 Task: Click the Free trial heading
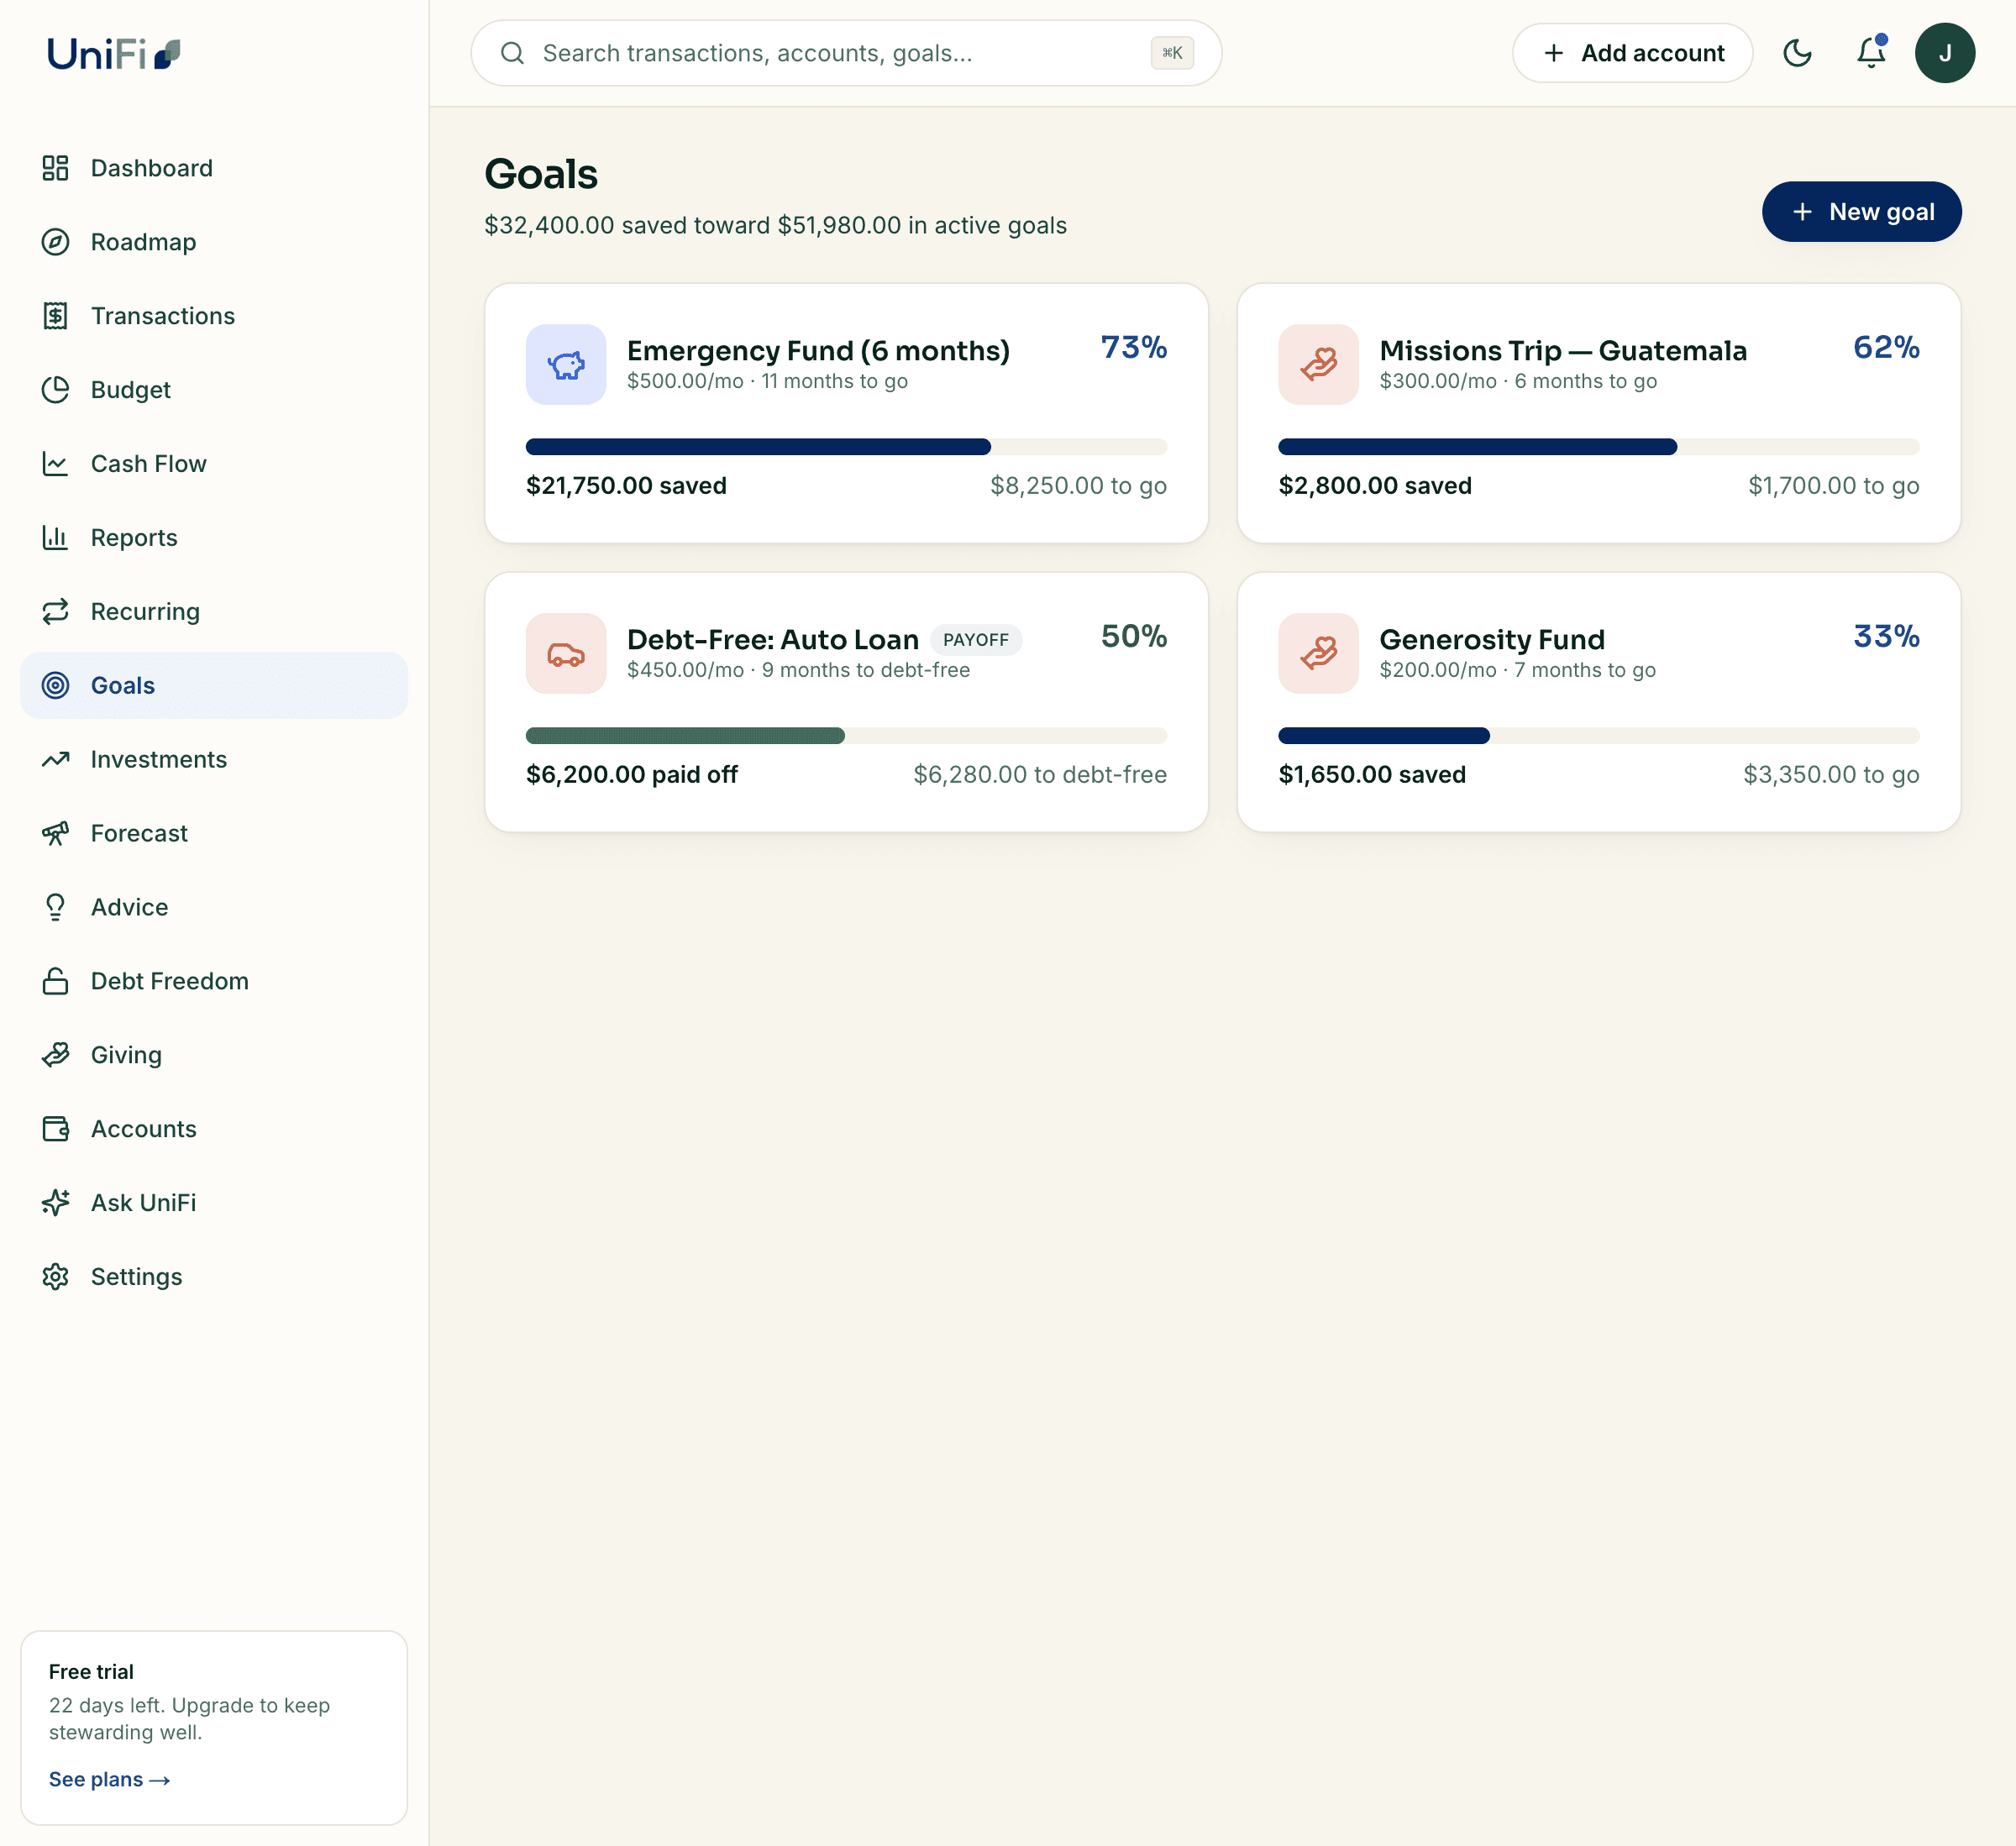click(91, 1672)
